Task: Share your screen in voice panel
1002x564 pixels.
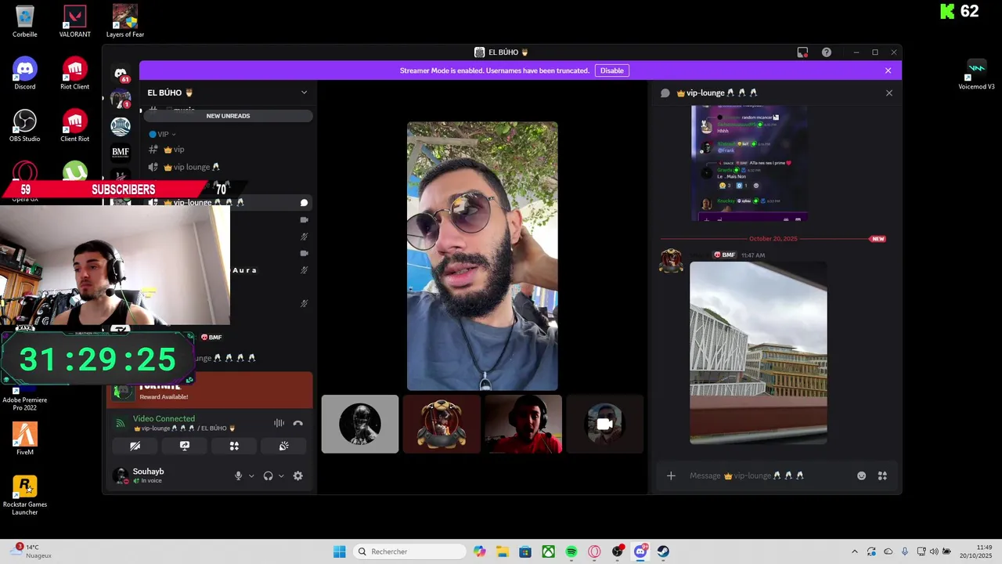Action: [x=185, y=446]
